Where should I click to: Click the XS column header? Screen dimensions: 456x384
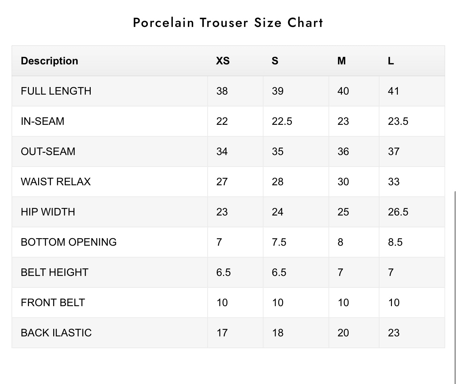[223, 61]
